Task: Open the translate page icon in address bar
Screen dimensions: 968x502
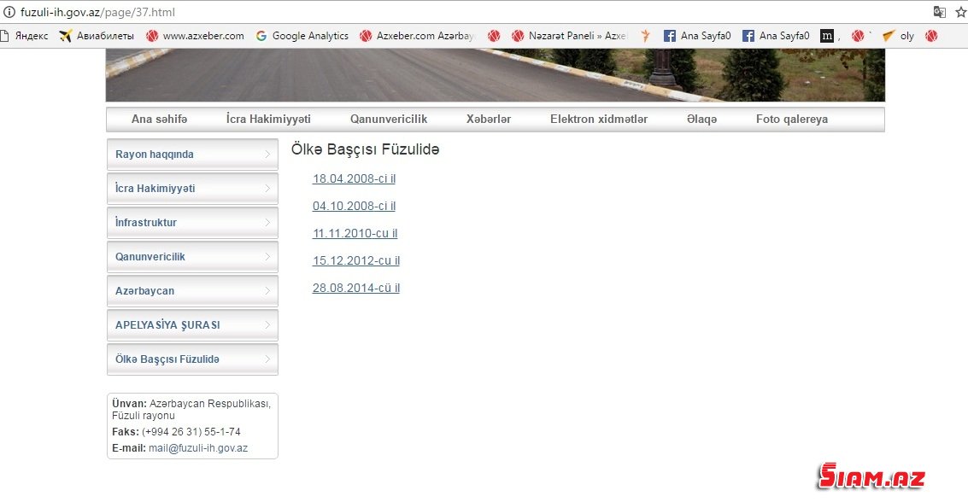Action: (x=940, y=12)
